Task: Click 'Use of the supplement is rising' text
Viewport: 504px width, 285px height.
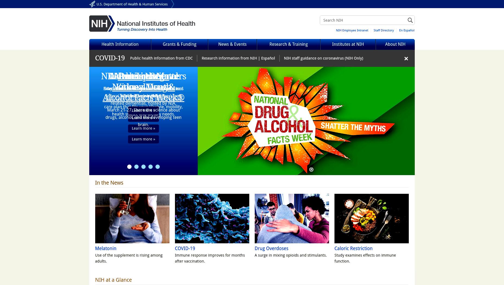Action: point(129,258)
